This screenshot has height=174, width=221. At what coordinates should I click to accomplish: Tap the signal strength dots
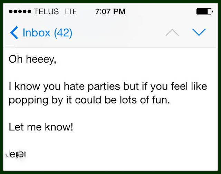[20, 12]
